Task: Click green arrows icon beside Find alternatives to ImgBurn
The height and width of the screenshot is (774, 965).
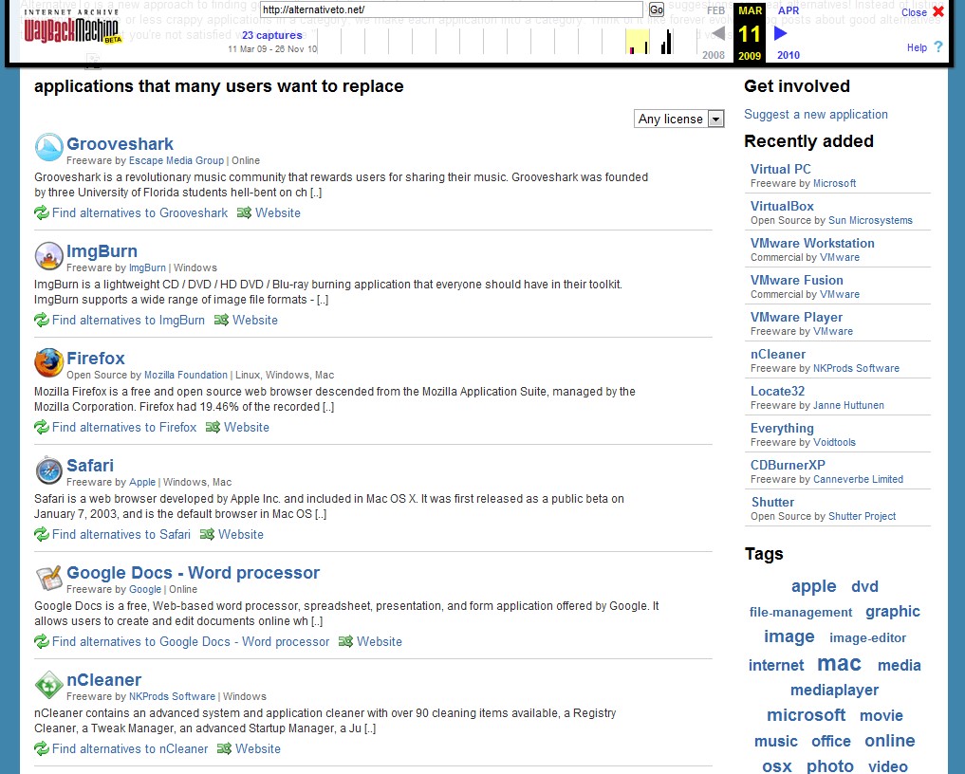Action: pyautogui.click(x=41, y=320)
